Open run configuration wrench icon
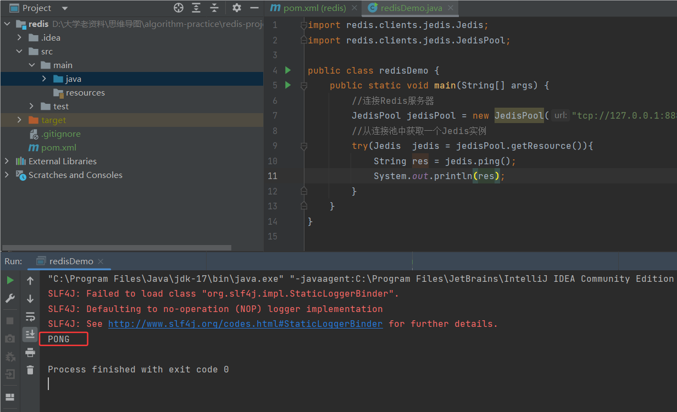 pos(10,298)
